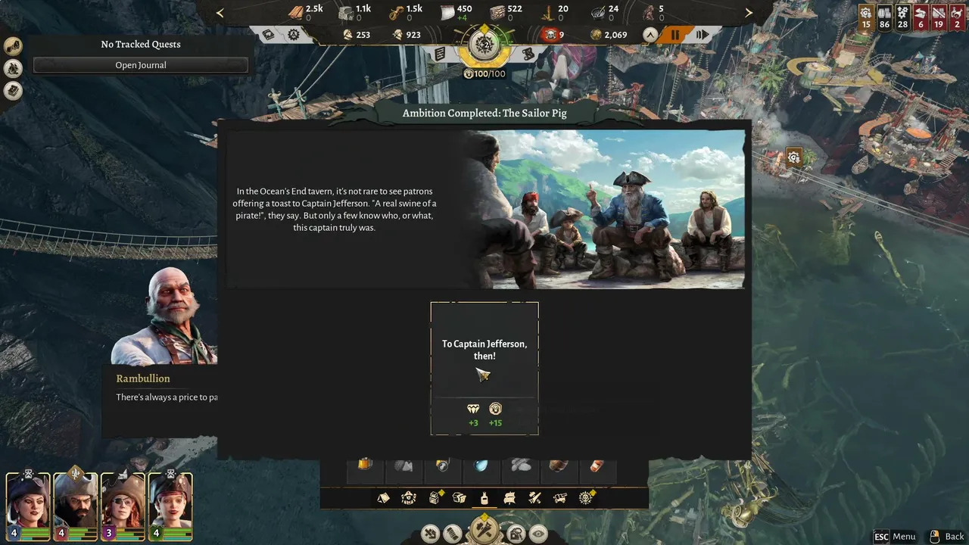Viewport: 969px width, 545px height.
Task: Open the cannon build category
Action: click(560, 498)
